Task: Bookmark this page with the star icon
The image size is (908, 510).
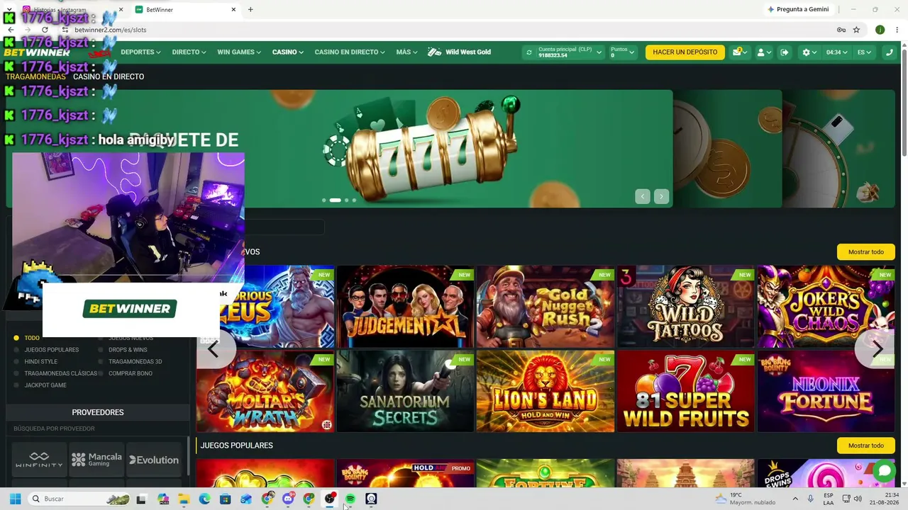Action: (x=856, y=30)
